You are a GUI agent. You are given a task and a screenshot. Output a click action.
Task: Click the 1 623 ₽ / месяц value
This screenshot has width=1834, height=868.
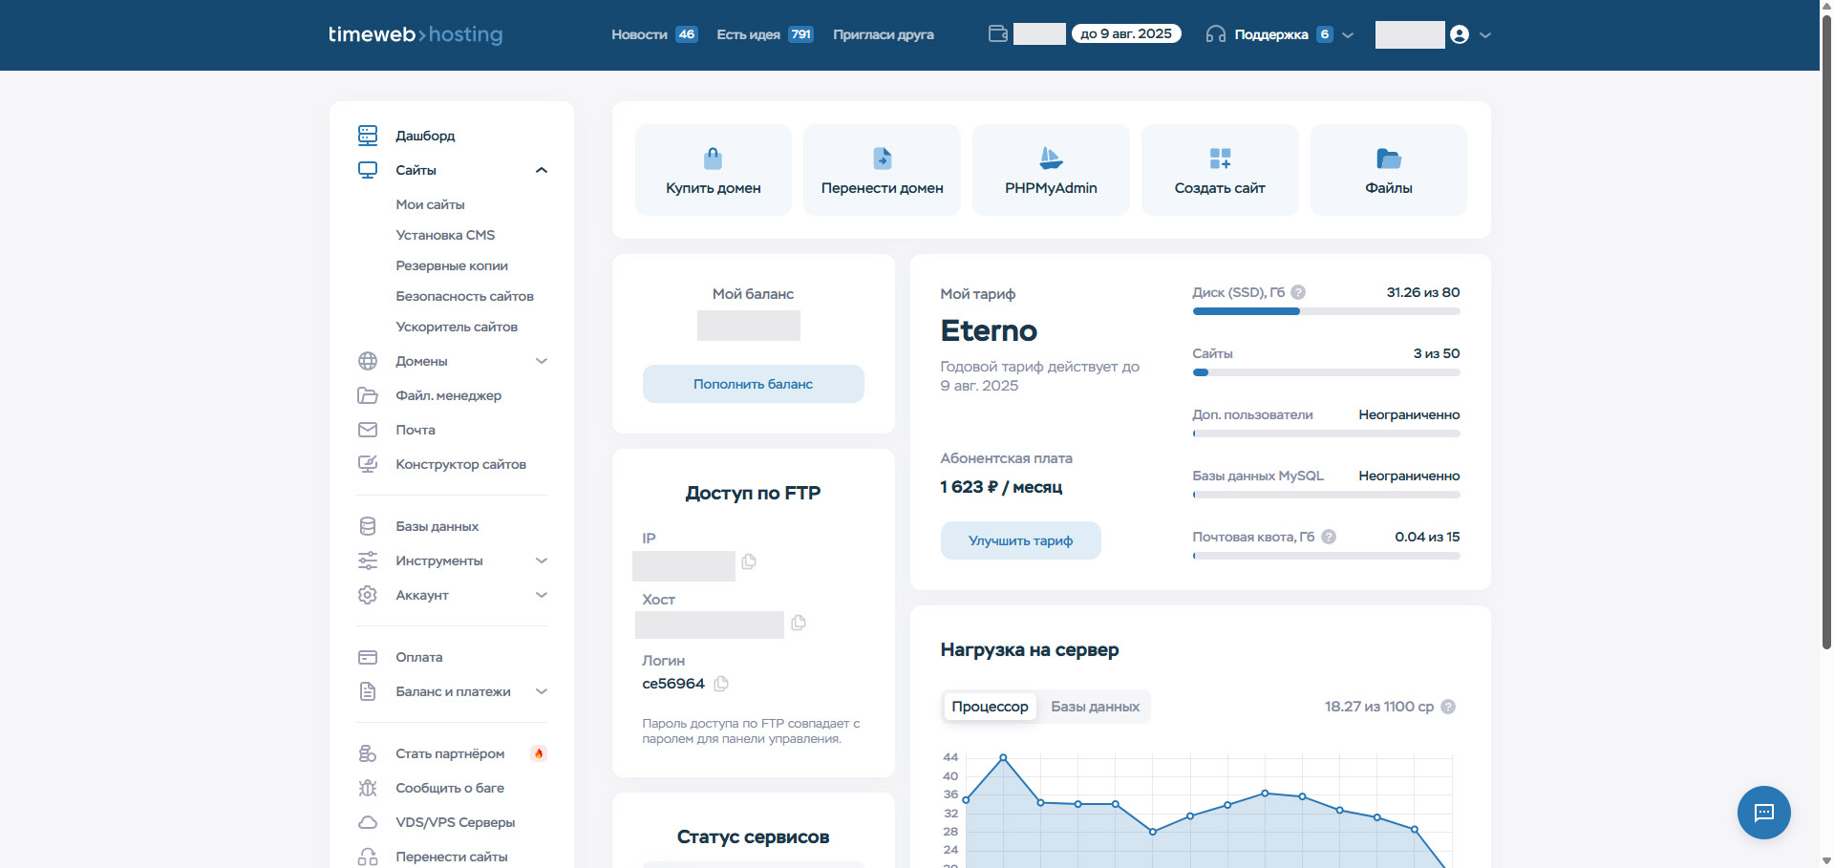click(1001, 487)
